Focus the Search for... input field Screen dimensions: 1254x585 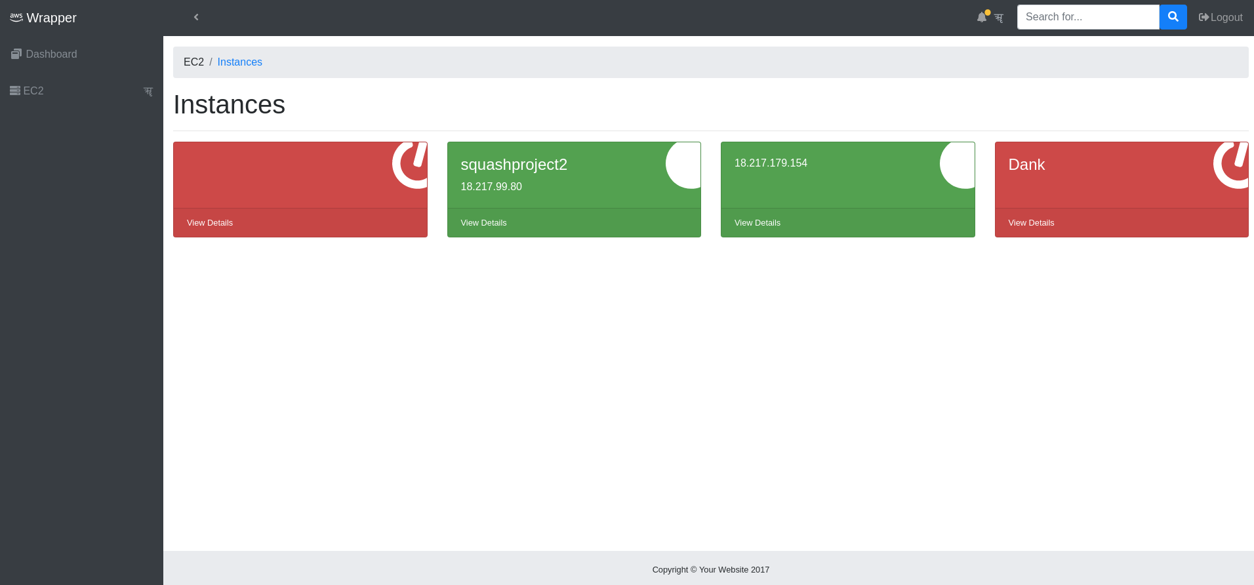[x=1088, y=17]
